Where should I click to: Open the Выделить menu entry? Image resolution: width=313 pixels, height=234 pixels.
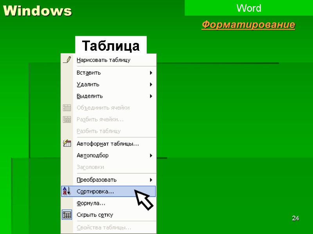coord(108,96)
